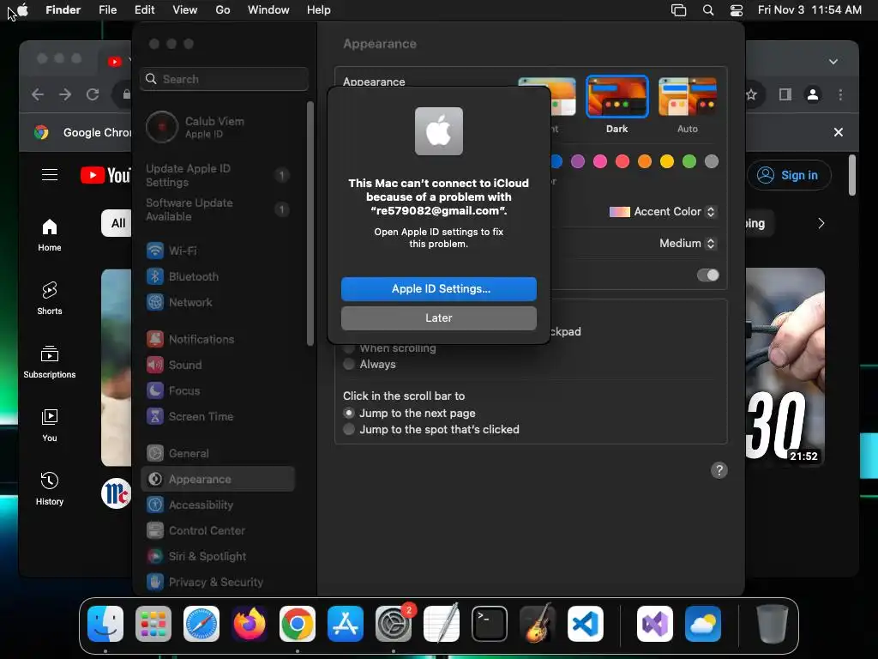The width and height of the screenshot is (878, 659).
Task: Open Chrome three-dot menu
Action: (840, 94)
